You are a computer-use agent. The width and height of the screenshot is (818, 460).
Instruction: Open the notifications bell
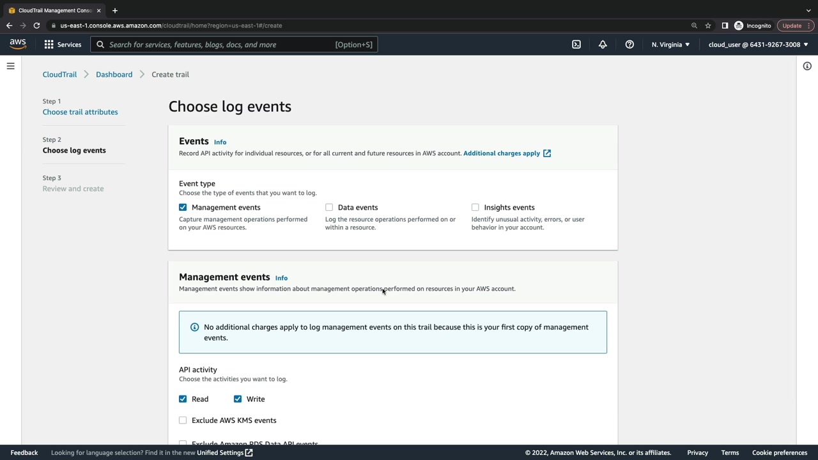[x=603, y=45]
